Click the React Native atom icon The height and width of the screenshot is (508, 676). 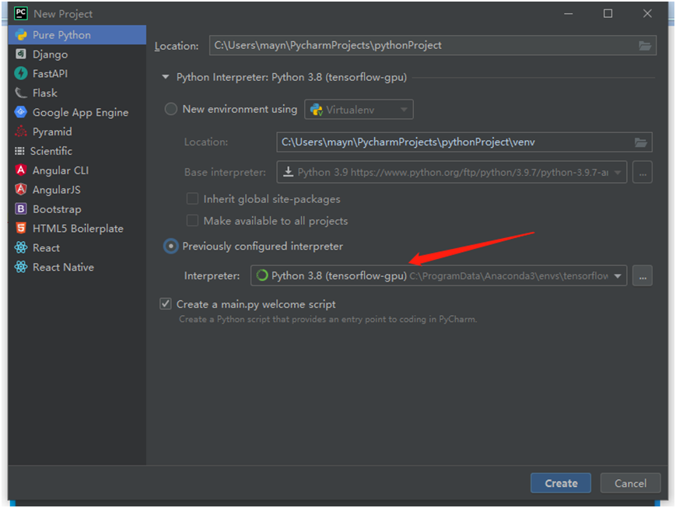click(21, 267)
